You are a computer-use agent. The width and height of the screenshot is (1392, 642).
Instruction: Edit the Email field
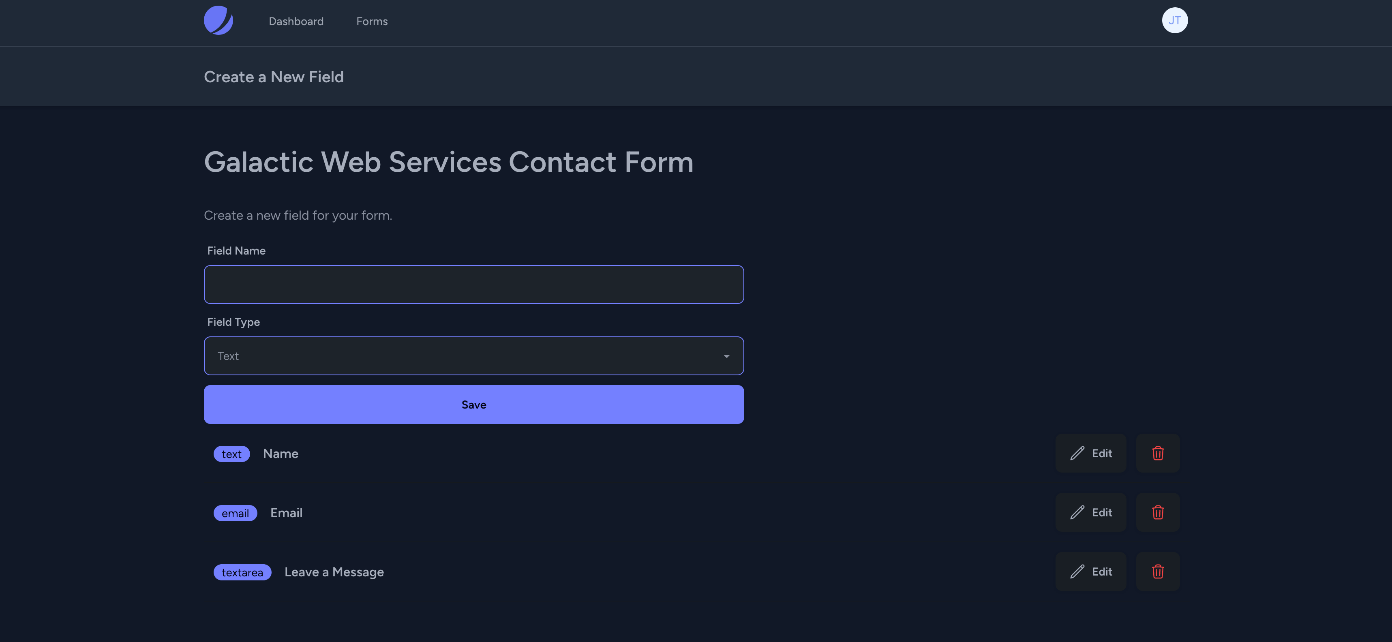[x=1090, y=512]
